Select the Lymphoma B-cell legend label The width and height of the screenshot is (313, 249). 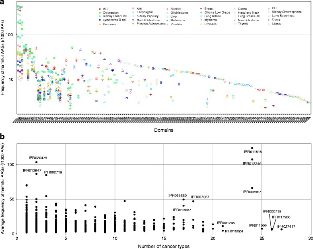pyautogui.click(x=115, y=20)
